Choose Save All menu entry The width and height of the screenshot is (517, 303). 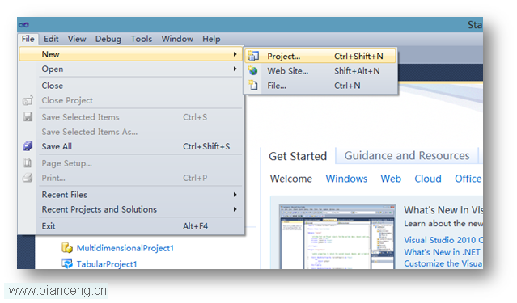131,146
